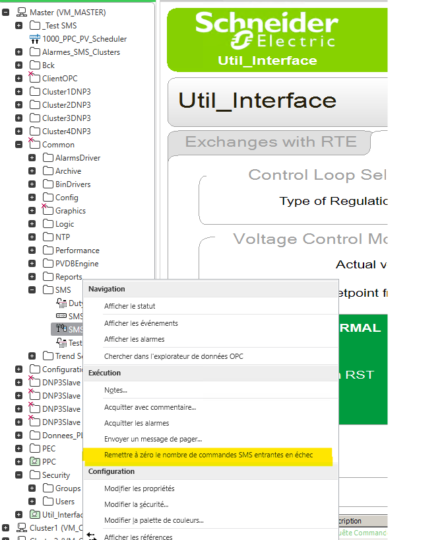Select 'Remettre à zéro' failed SMS commands entry

[x=208, y=455]
